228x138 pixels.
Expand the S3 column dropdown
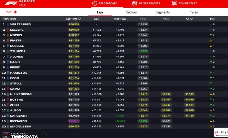(x=191, y=19)
